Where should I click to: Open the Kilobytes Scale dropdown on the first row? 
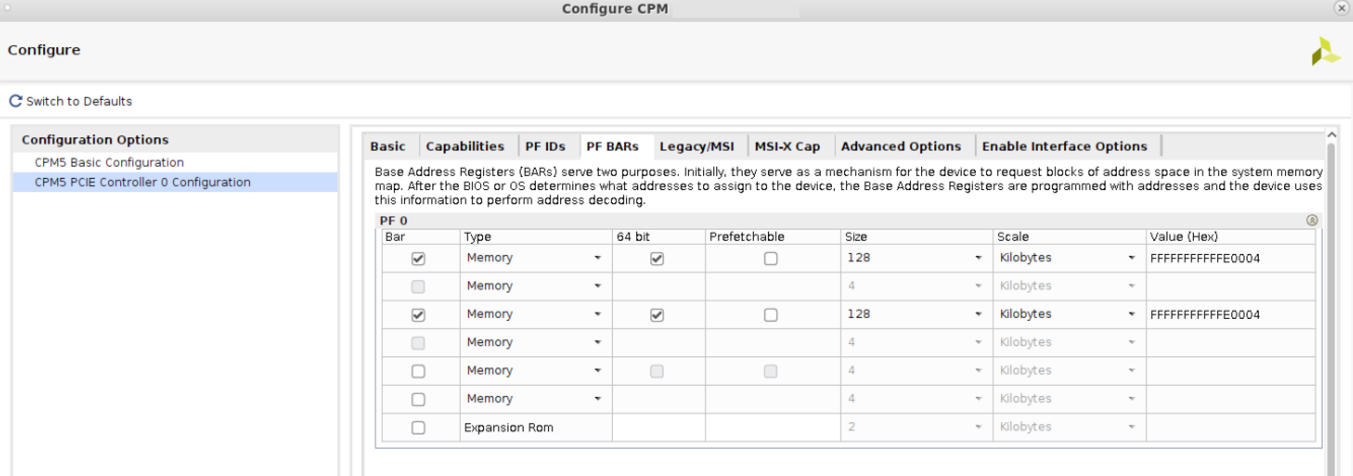pyautogui.click(x=1132, y=258)
